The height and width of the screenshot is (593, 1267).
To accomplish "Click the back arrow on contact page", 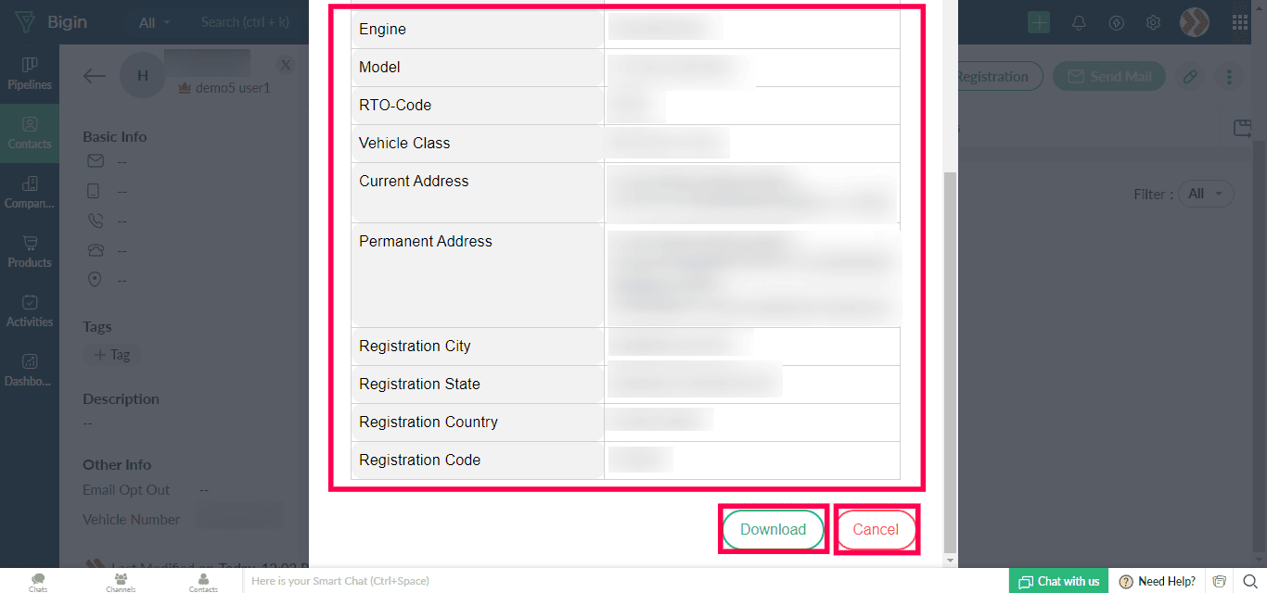I will [94, 76].
